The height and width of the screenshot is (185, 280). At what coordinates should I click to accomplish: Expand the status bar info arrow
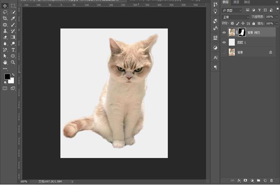coord(72,182)
